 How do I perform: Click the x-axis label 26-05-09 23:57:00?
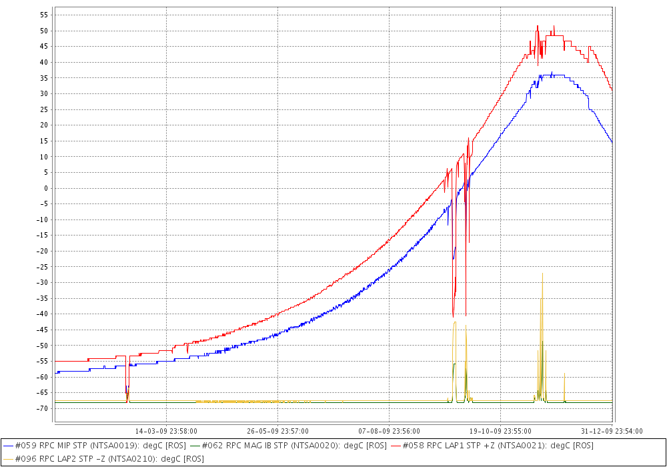277,431
